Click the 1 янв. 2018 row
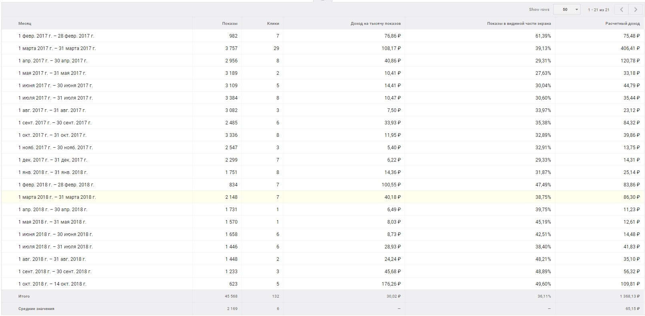Image resolution: width=645 pixels, height=316 pixels. coord(53,172)
